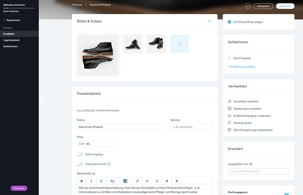
Task: Click the product Name input field
Action: pyautogui.click(x=121, y=127)
